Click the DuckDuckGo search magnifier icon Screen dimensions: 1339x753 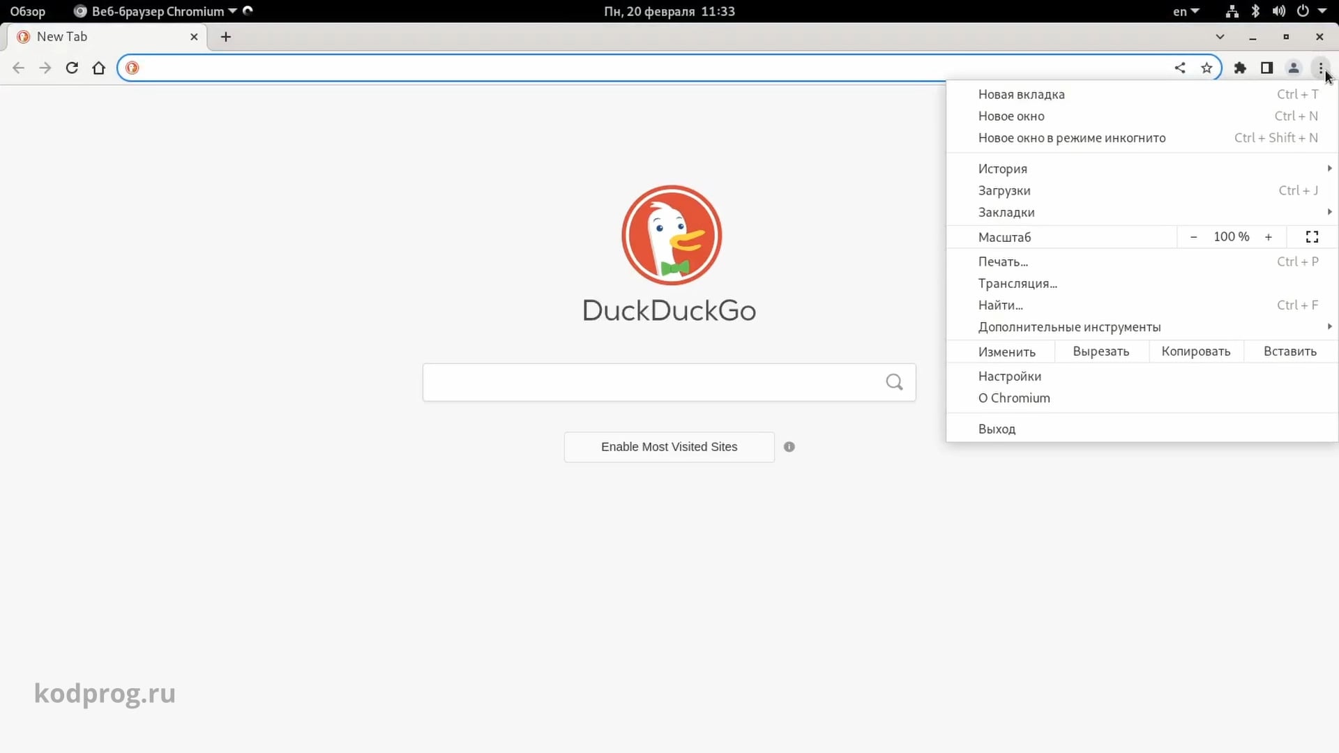894,382
